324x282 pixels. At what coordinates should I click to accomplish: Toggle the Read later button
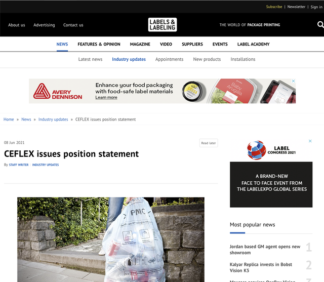tap(208, 143)
